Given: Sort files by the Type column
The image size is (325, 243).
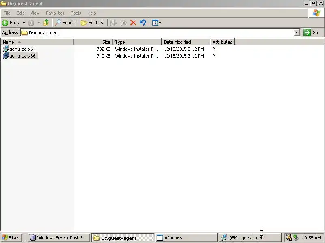Looking at the screenshot, I should (x=137, y=42).
